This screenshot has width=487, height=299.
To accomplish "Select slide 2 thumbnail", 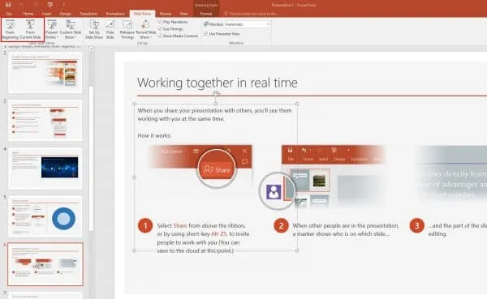I will click(x=45, y=72).
